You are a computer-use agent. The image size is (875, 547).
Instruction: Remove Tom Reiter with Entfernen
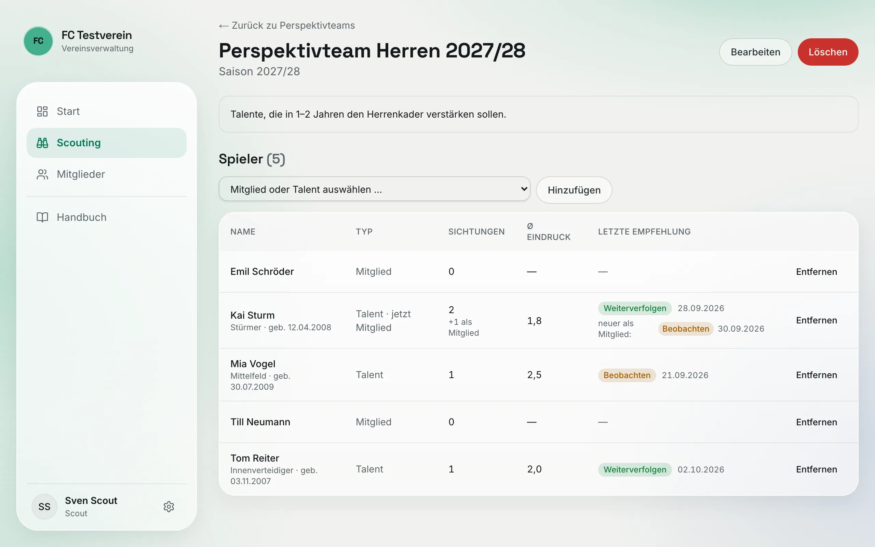point(817,469)
